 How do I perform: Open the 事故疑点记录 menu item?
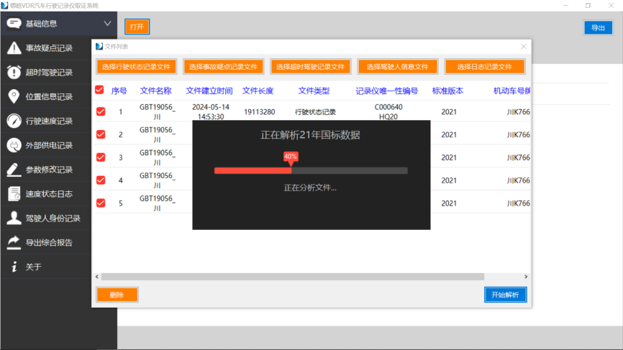pos(46,48)
